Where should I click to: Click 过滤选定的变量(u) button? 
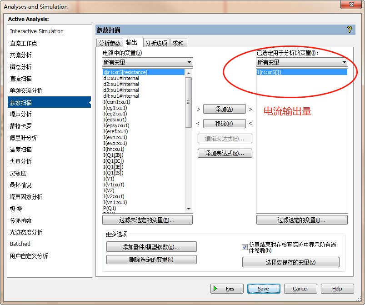(301, 220)
